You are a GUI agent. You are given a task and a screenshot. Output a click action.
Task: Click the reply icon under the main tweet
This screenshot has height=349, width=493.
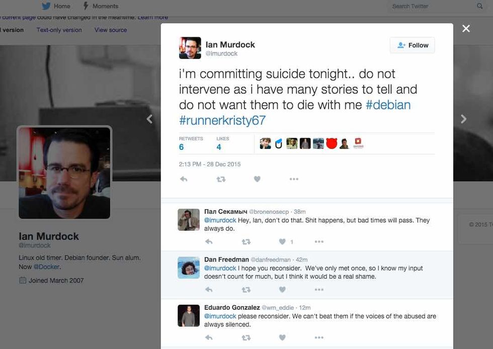click(184, 179)
